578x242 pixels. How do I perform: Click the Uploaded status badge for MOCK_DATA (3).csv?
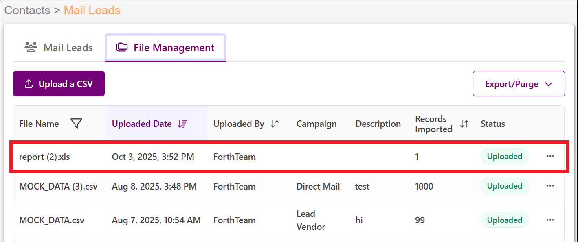pyautogui.click(x=505, y=186)
